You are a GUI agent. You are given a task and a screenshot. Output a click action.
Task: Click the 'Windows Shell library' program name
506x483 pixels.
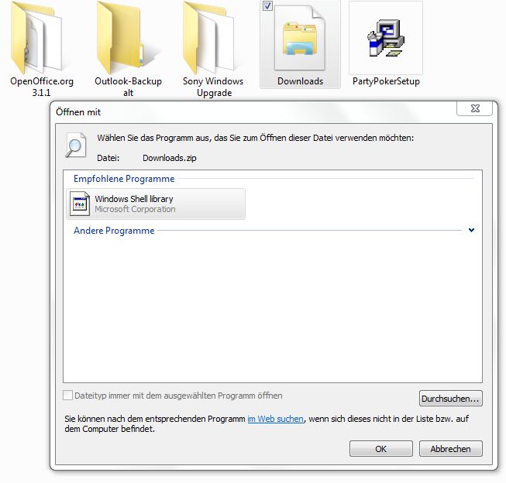[134, 199]
